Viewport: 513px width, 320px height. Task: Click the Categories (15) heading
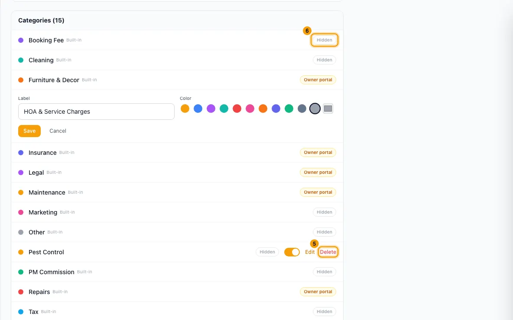coord(41,20)
